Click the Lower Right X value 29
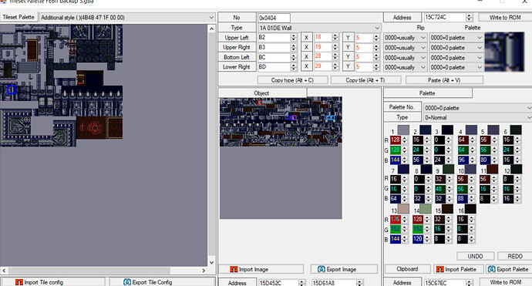 [x=322, y=66]
